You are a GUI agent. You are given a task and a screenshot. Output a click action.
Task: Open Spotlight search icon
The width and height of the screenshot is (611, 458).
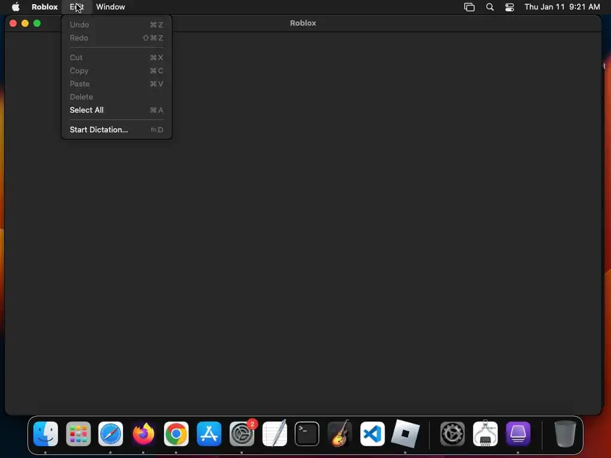pos(490,7)
